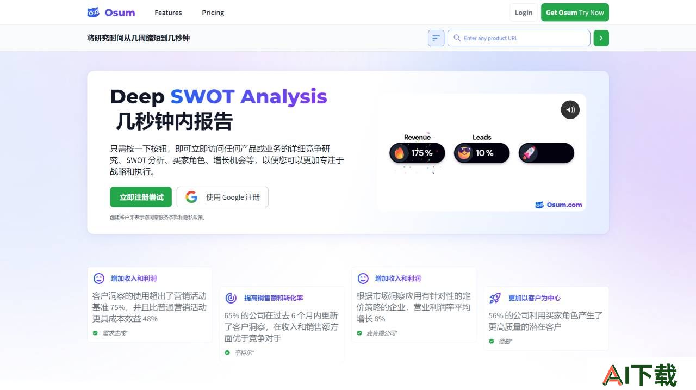Click rocket icon beside 更加以客户为中心
Image resolution: width=696 pixels, height=390 pixels.
[x=495, y=298]
